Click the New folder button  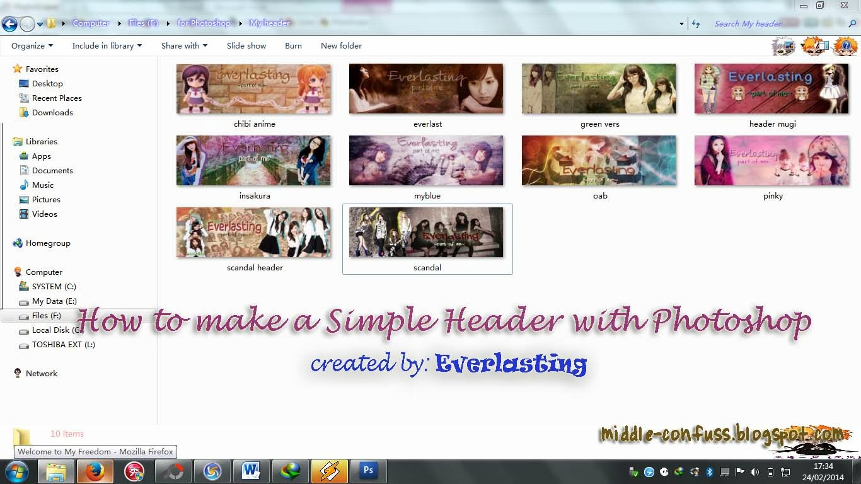tap(341, 45)
